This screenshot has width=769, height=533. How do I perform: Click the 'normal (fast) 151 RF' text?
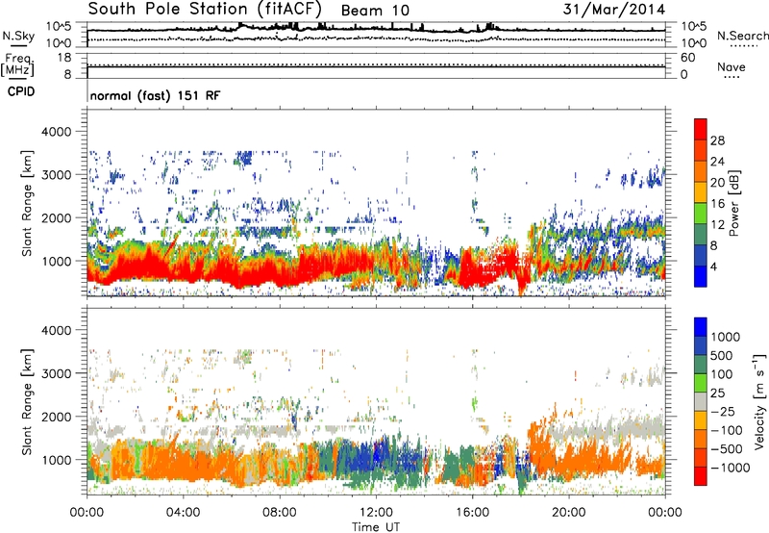(x=155, y=95)
